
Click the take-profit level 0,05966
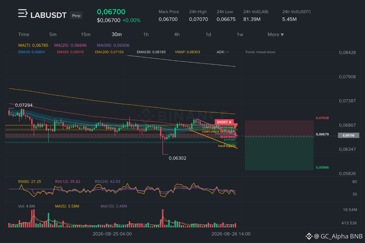tap(322, 167)
